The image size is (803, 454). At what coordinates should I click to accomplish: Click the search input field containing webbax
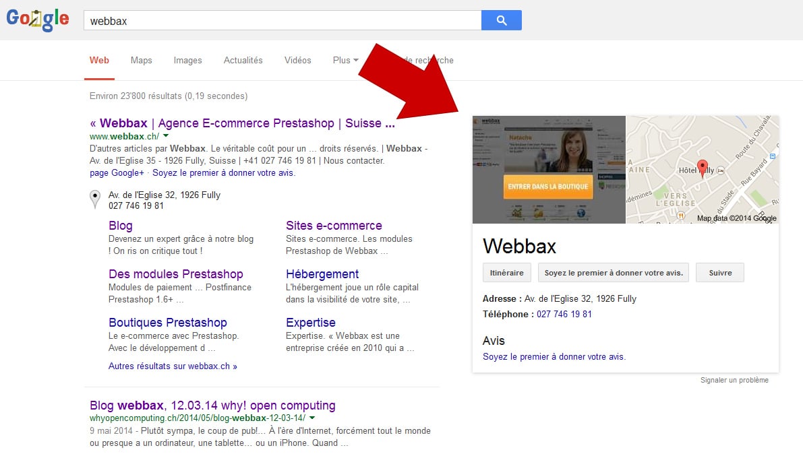[282, 20]
